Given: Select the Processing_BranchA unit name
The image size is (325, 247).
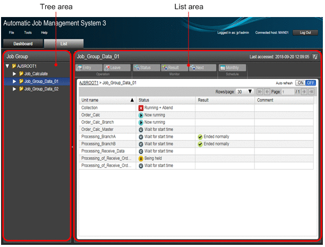Looking at the screenshot, I should coord(98,137).
